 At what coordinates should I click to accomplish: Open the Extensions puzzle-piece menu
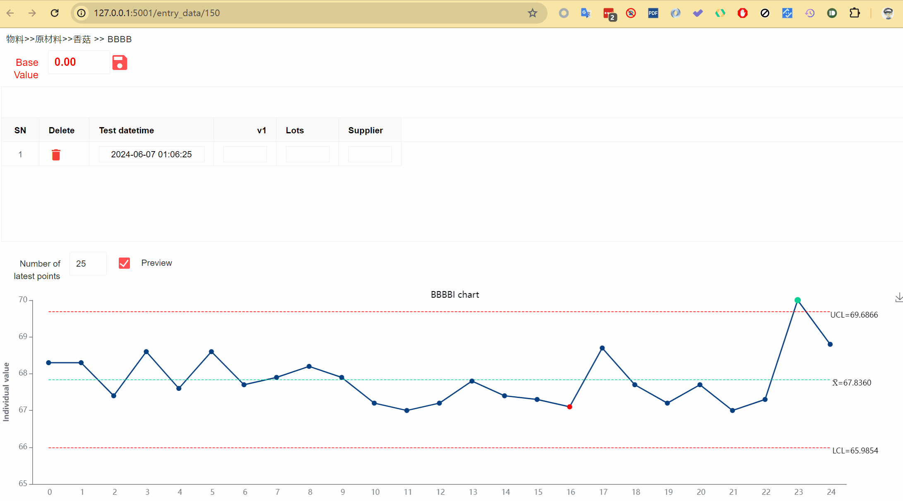(x=855, y=13)
